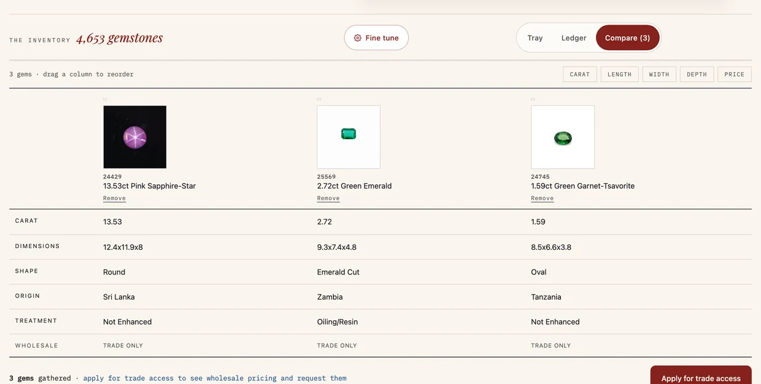Remove the 1.59ct Green Garnet-Tsavorite from comparison
761x384 pixels.
click(x=543, y=198)
